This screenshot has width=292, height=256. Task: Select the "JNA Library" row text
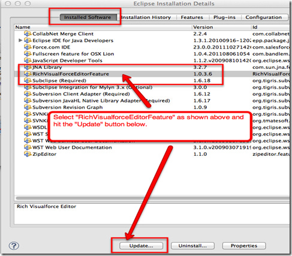pos(47,67)
